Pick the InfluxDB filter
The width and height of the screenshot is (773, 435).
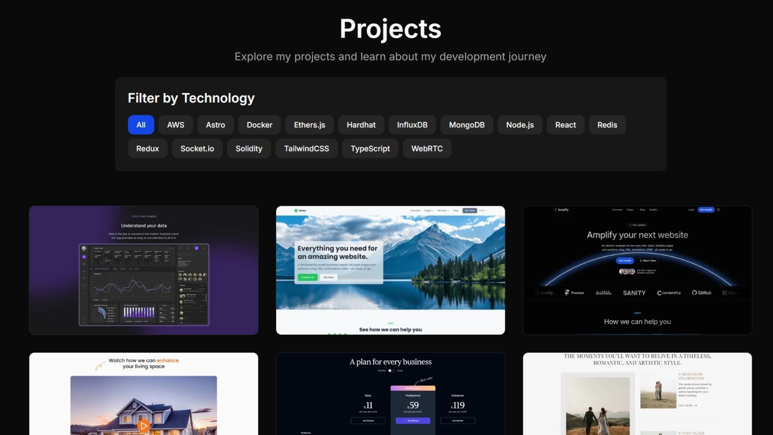(x=412, y=125)
